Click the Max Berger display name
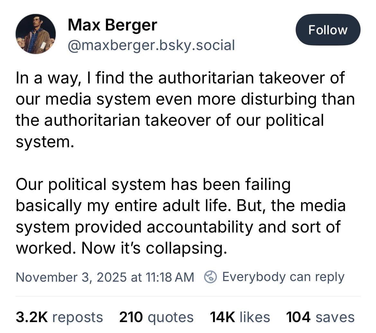Viewport: 376px width, 333px height. [112, 25]
